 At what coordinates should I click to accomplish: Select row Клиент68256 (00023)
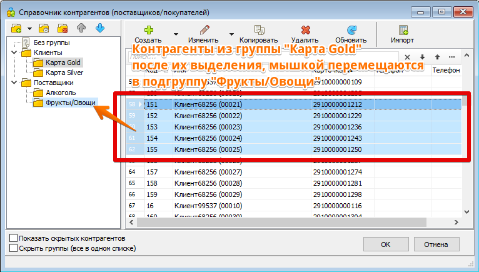click(x=294, y=127)
